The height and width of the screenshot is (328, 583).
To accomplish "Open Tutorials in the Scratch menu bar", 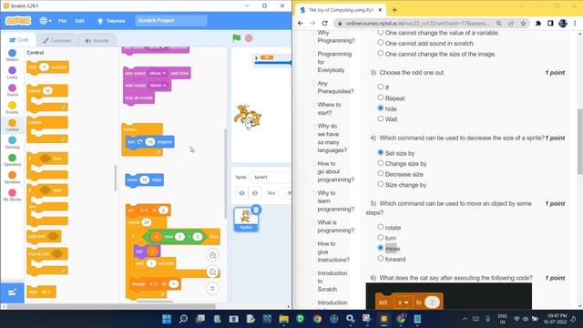I will coord(111,21).
